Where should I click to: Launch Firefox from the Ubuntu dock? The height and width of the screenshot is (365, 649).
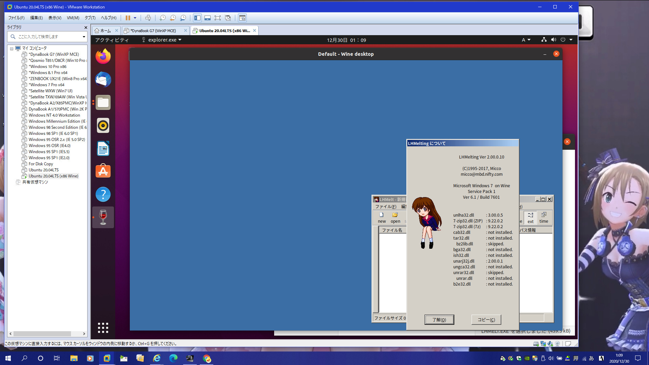click(103, 56)
